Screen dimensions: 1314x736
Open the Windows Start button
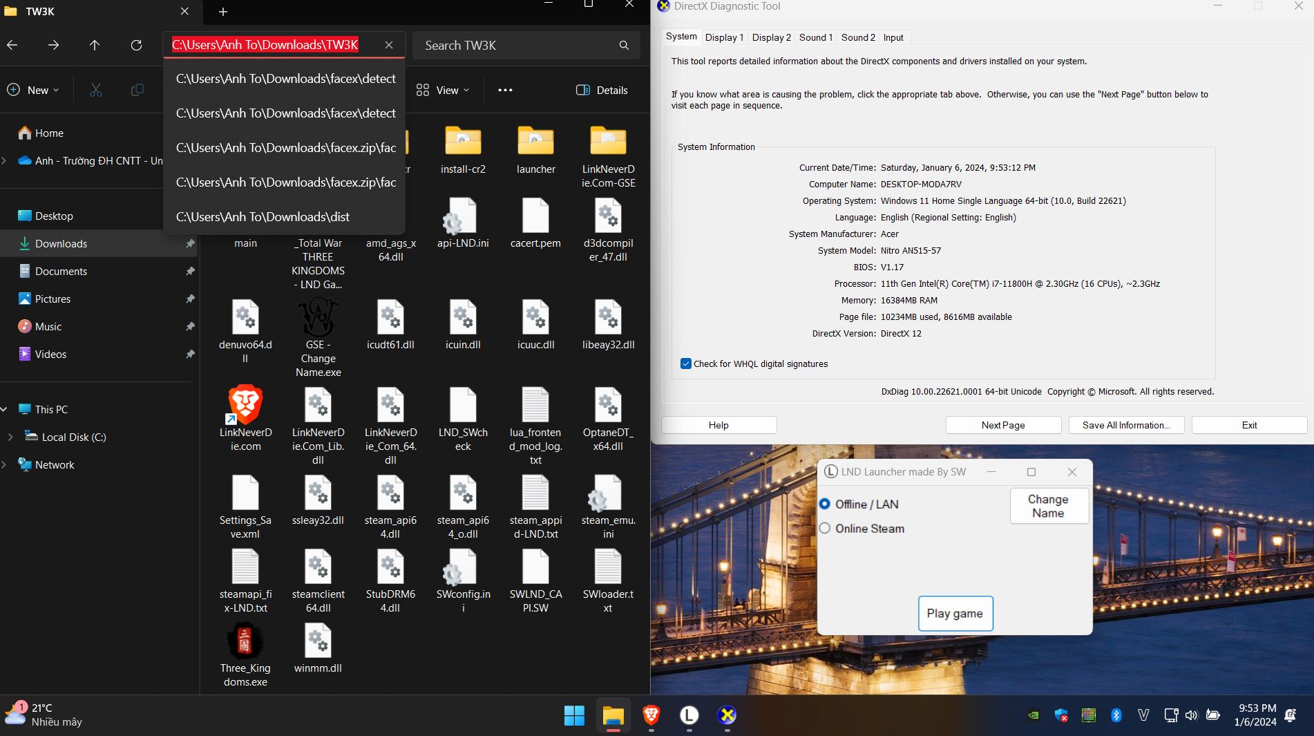[574, 715]
